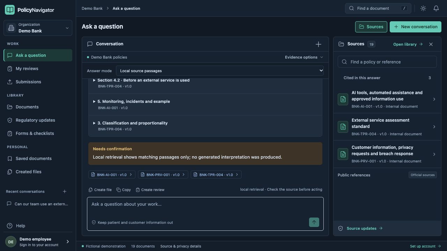
Task: Open Created files
Action: point(38,172)
